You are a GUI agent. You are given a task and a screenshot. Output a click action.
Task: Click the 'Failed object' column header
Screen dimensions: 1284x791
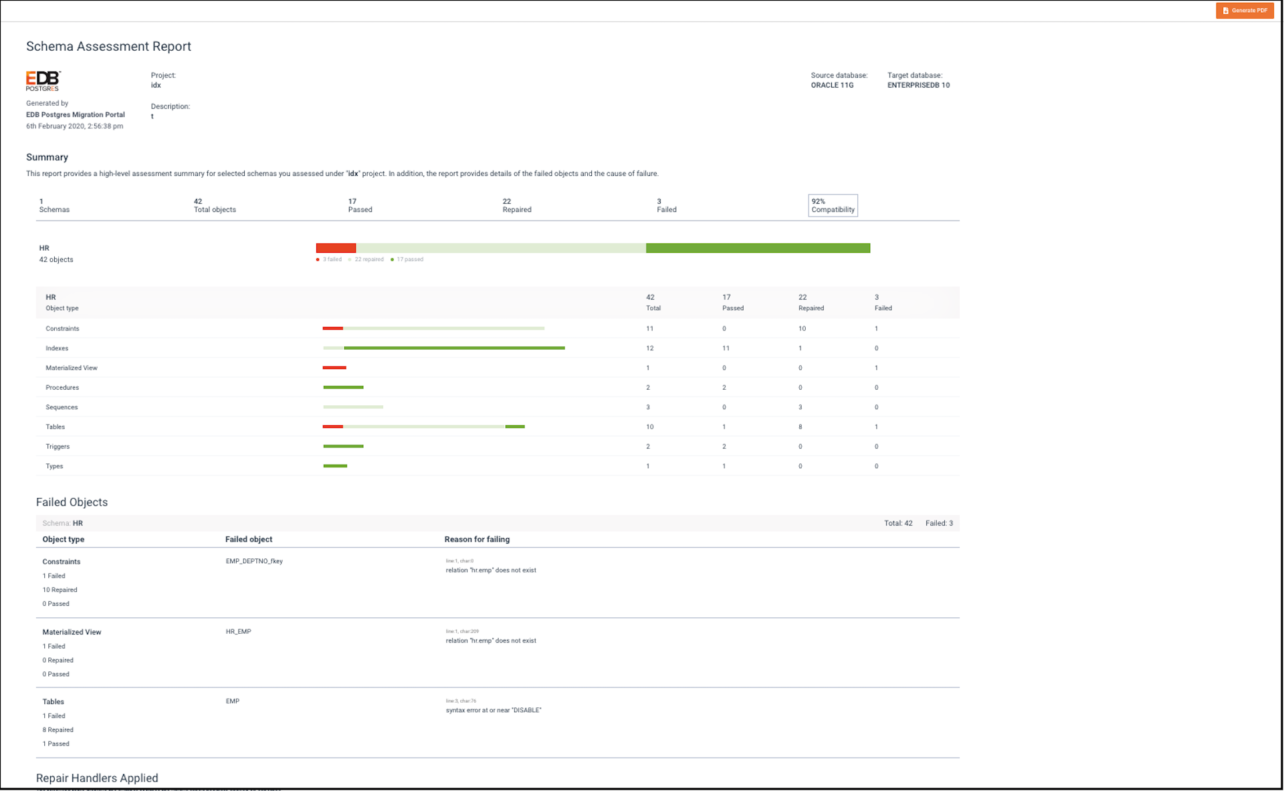[249, 540]
